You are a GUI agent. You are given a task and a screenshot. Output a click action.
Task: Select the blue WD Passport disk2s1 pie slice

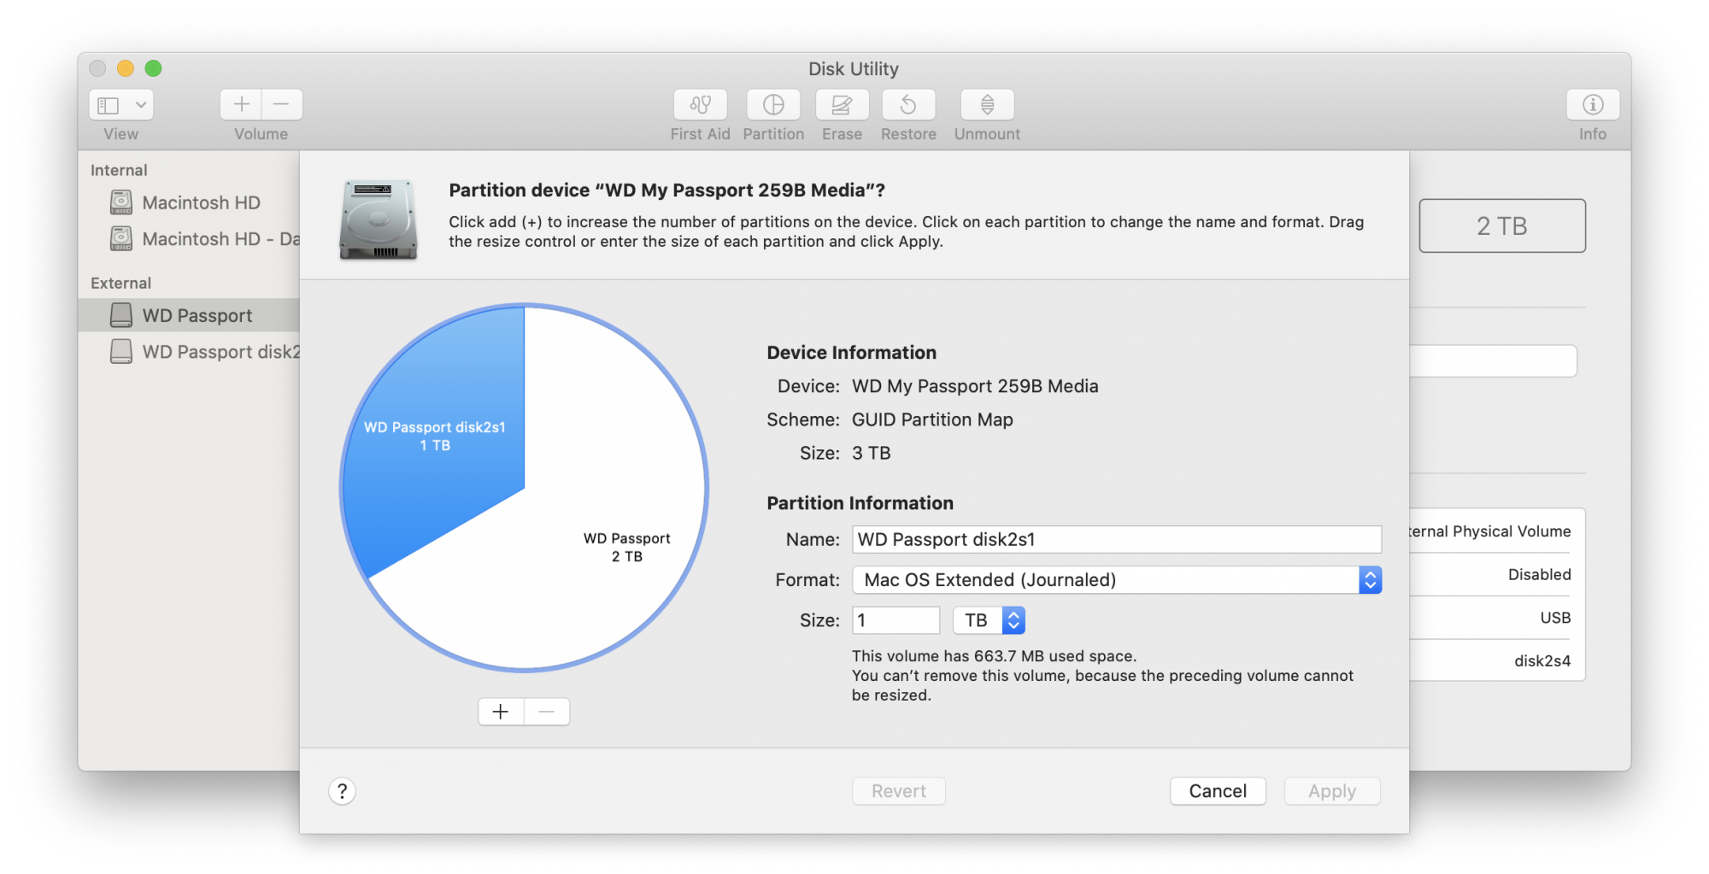click(x=435, y=436)
